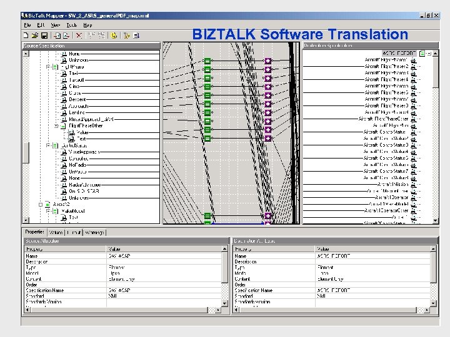Collapse the FlightPhaseOther node
450x337 pixels.
[x=56, y=126]
